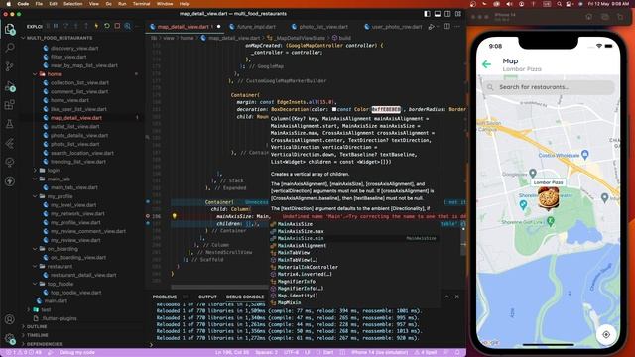Open the OUTPUT panel tab
Image resolution: width=635 pixels, height=357 pixels.
tap(207, 297)
